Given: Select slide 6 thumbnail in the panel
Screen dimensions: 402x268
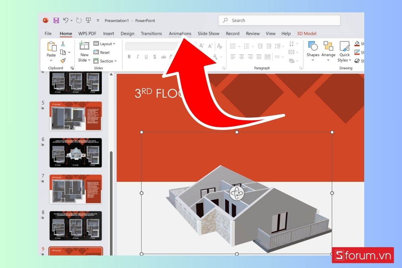Looking at the screenshot, I should click(75, 153).
